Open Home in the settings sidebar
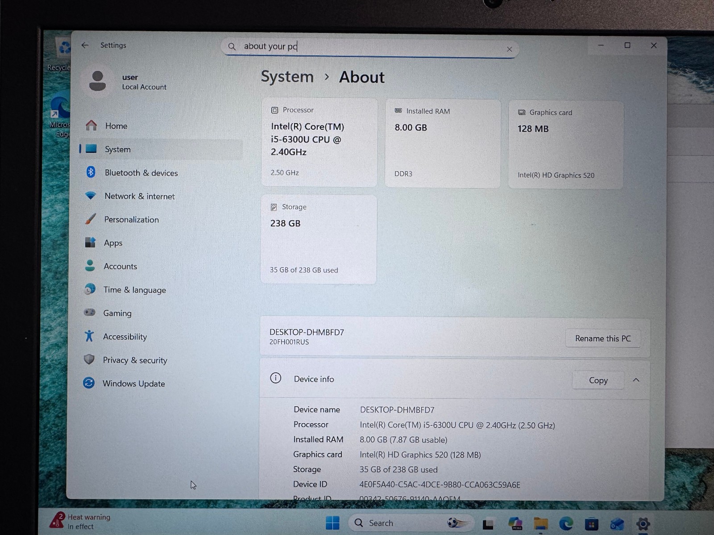This screenshot has height=535, width=714. (116, 126)
